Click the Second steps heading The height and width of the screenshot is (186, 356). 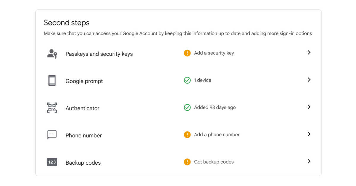coord(66,23)
